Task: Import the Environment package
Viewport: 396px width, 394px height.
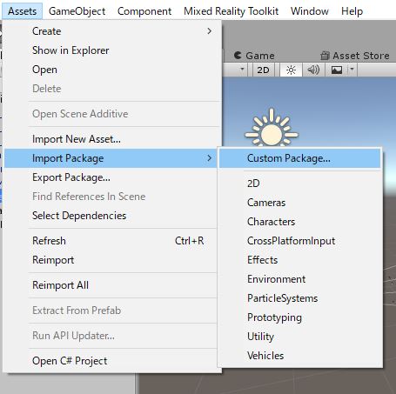Action: coord(299,279)
